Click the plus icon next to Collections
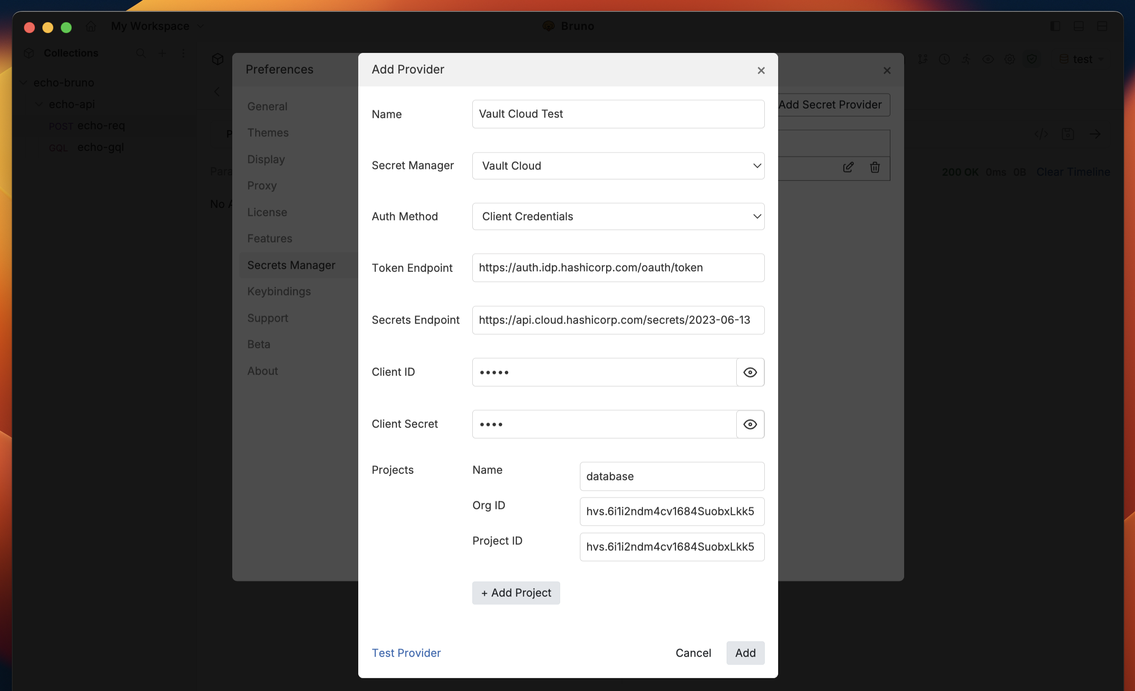1135x691 pixels. click(162, 53)
